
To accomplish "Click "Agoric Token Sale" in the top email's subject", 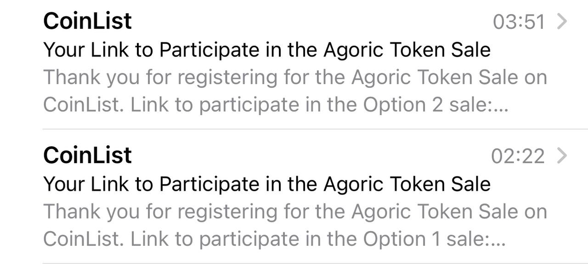I will click(407, 50).
